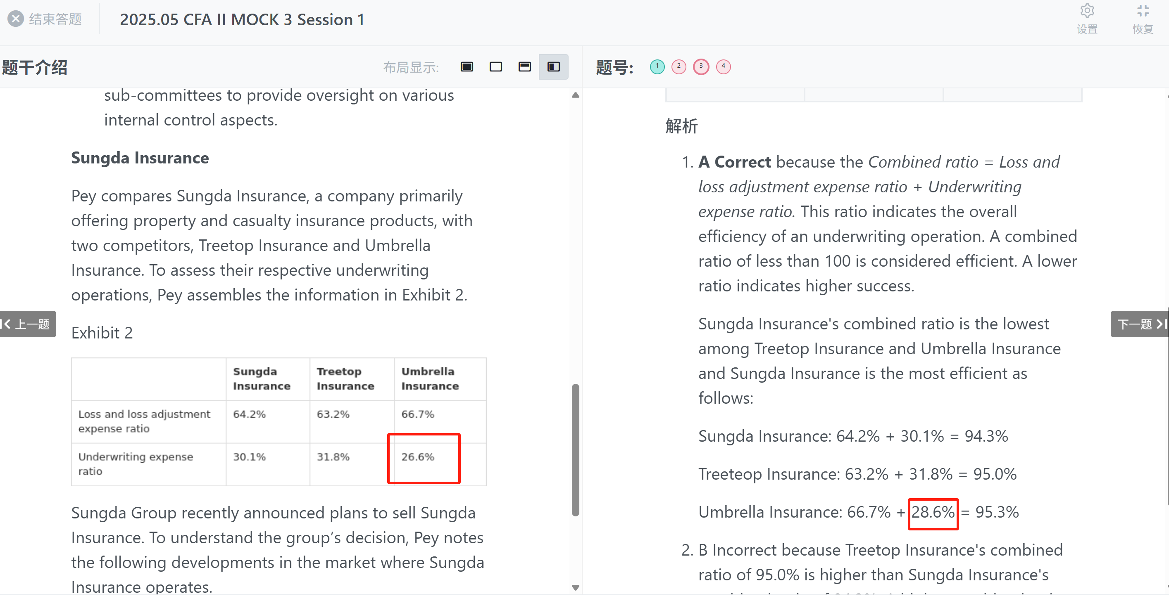The height and width of the screenshot is (608, 1169).
Task: Click scroll-up arrow of passage panel
Action: [576, 95]
